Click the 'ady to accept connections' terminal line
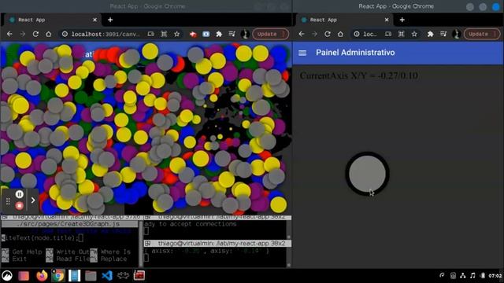The width and height of the screenshot is (504, 283). tap(191, 224)
